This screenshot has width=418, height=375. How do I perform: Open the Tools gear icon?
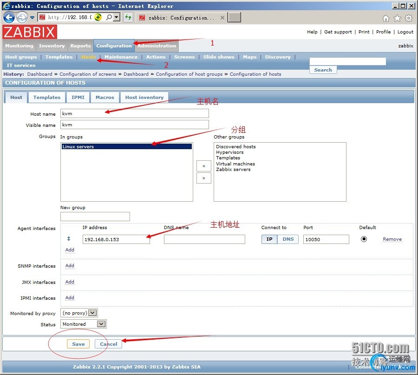(x=409, y=18)
